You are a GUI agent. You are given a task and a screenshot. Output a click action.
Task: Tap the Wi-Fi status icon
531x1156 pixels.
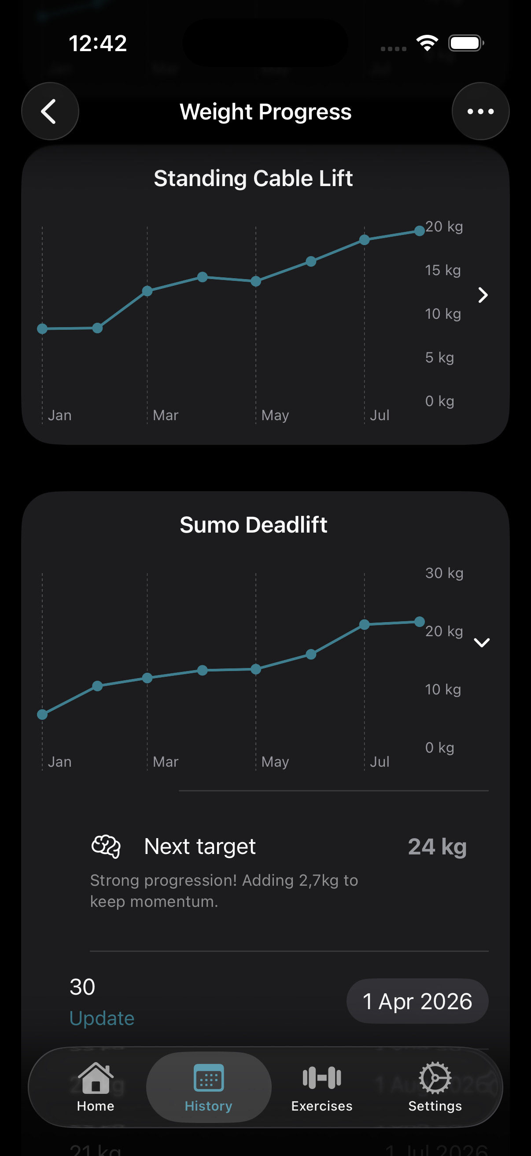[x=427, y=43]
